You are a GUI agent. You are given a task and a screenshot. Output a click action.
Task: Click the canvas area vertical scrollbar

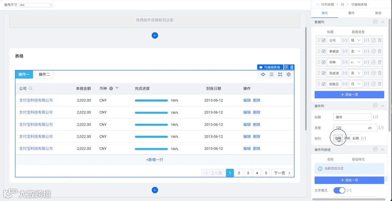pos(306,79)
